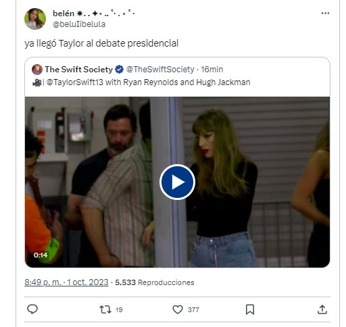Click the 377 likes count
This screenshot has height=327, width=346.
[193, 310]
